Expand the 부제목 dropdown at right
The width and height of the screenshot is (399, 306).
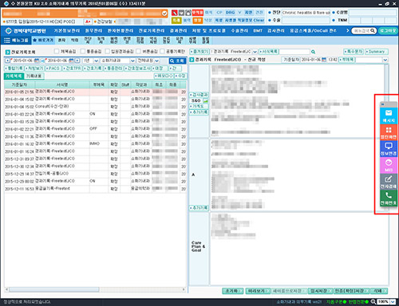(x=385, y=60)
